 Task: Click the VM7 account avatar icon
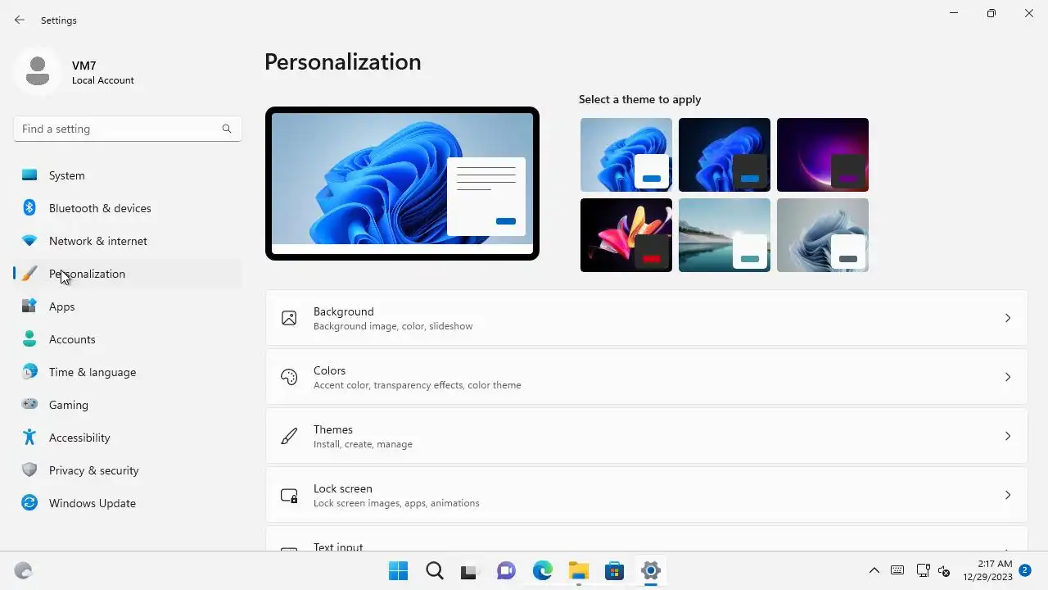pos(37,71)
